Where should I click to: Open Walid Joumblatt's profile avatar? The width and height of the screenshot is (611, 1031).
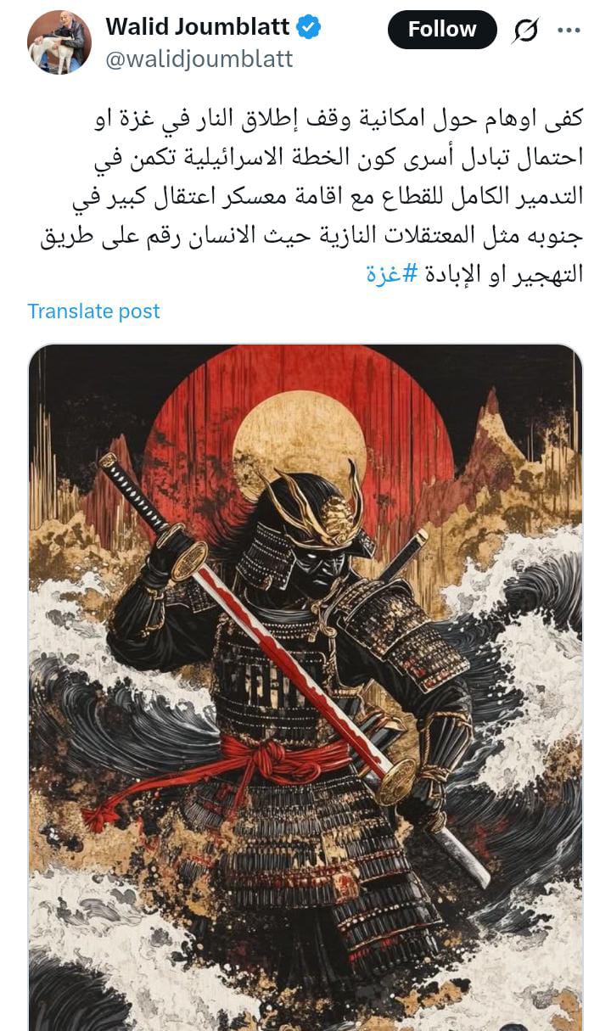click(x=59, y=42)
